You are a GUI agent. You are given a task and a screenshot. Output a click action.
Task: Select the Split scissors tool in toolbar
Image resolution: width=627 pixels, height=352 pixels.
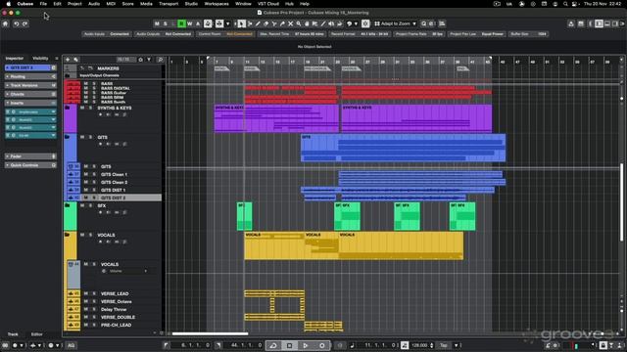[274, 23]
